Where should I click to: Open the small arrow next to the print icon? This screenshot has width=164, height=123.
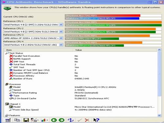(38, 120)
